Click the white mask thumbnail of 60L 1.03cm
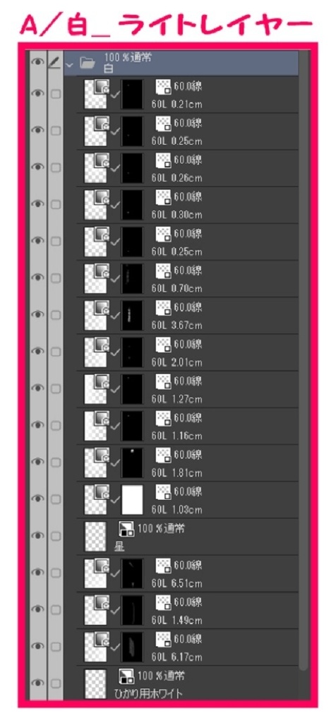Image resolution: width=336 pixels, height=723 pixels. click(132, 499)
